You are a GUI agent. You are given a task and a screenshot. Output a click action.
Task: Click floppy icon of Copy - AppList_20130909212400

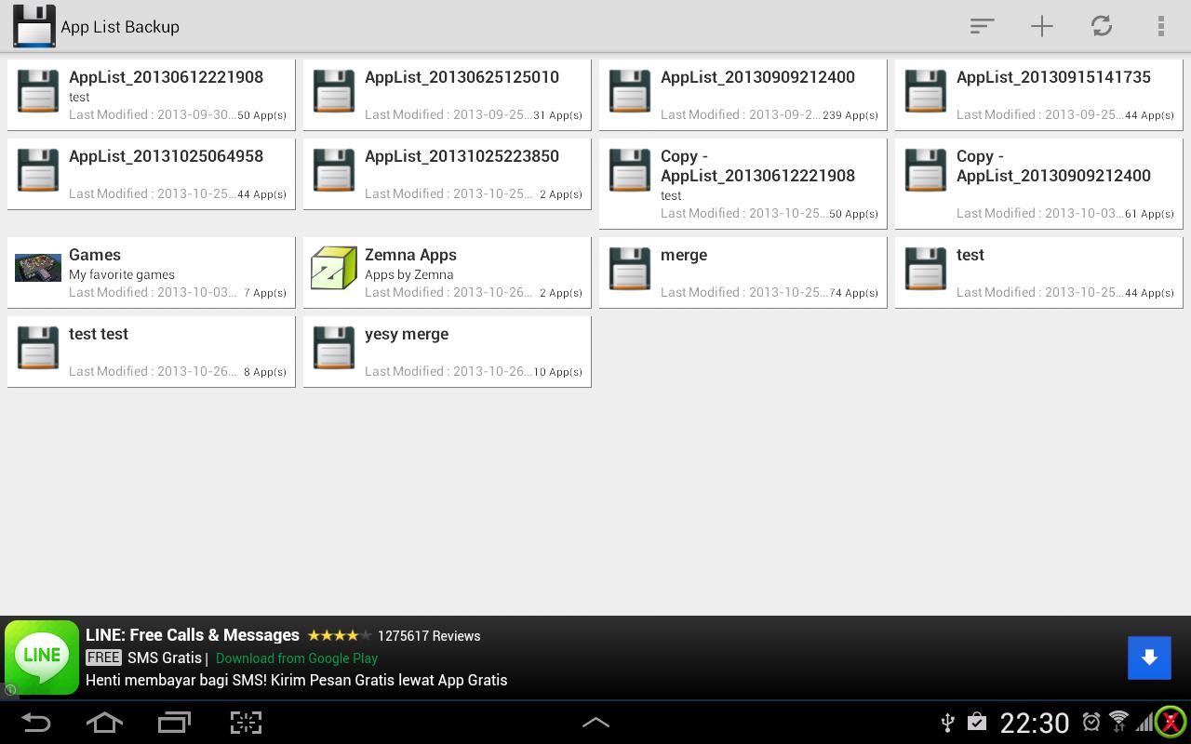point(926,171)
